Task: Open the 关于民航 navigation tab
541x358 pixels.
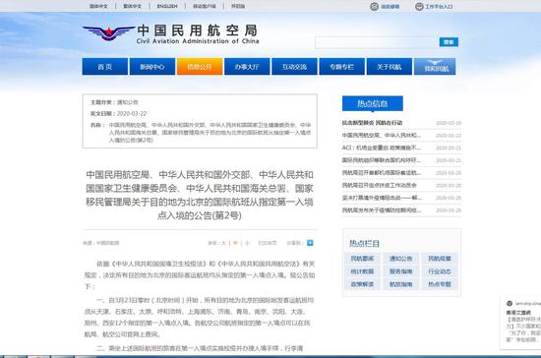Action: point(390,67)
